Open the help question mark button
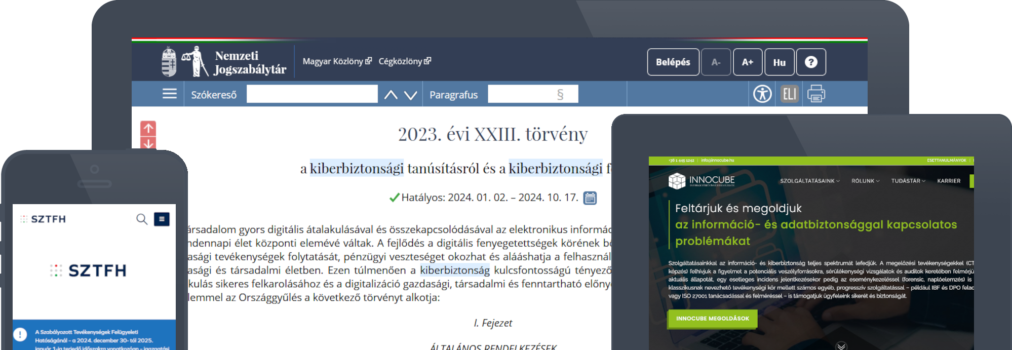The height and width of the screenshot is (350, 1012). (811, 62)
